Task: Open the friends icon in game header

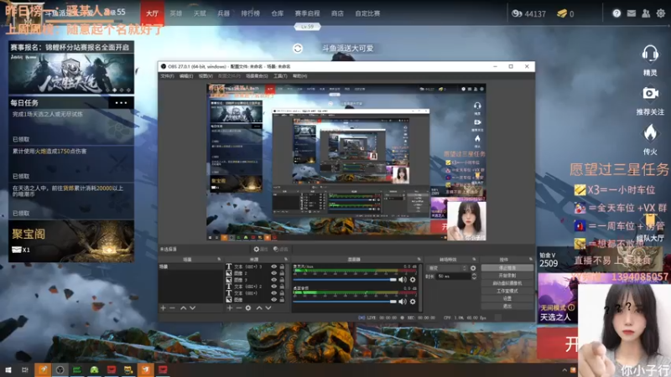Action: (x=646, y=13)
